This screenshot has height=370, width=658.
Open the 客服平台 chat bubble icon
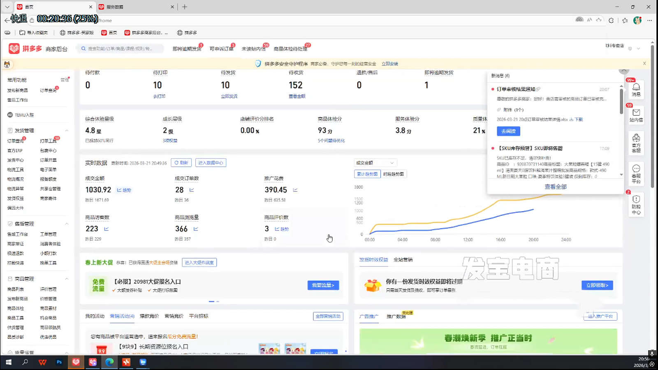tap(636, 173)
